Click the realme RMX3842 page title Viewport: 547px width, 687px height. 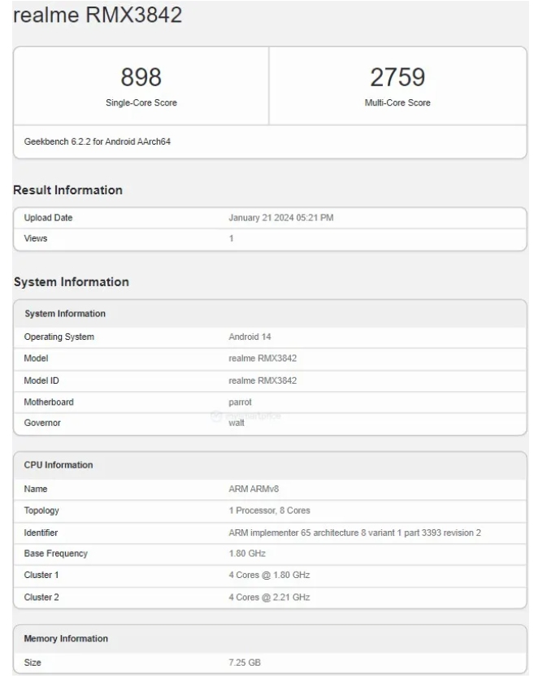click(x=98, y=15)
